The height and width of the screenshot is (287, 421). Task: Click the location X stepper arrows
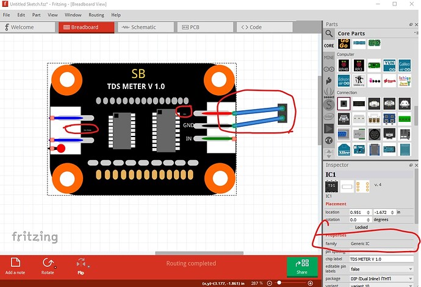click(368, 212)
